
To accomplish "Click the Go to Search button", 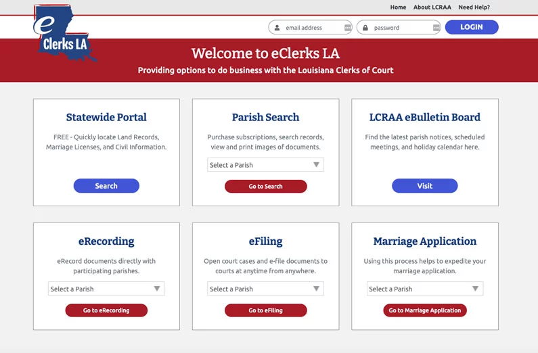I will (265, 187).
